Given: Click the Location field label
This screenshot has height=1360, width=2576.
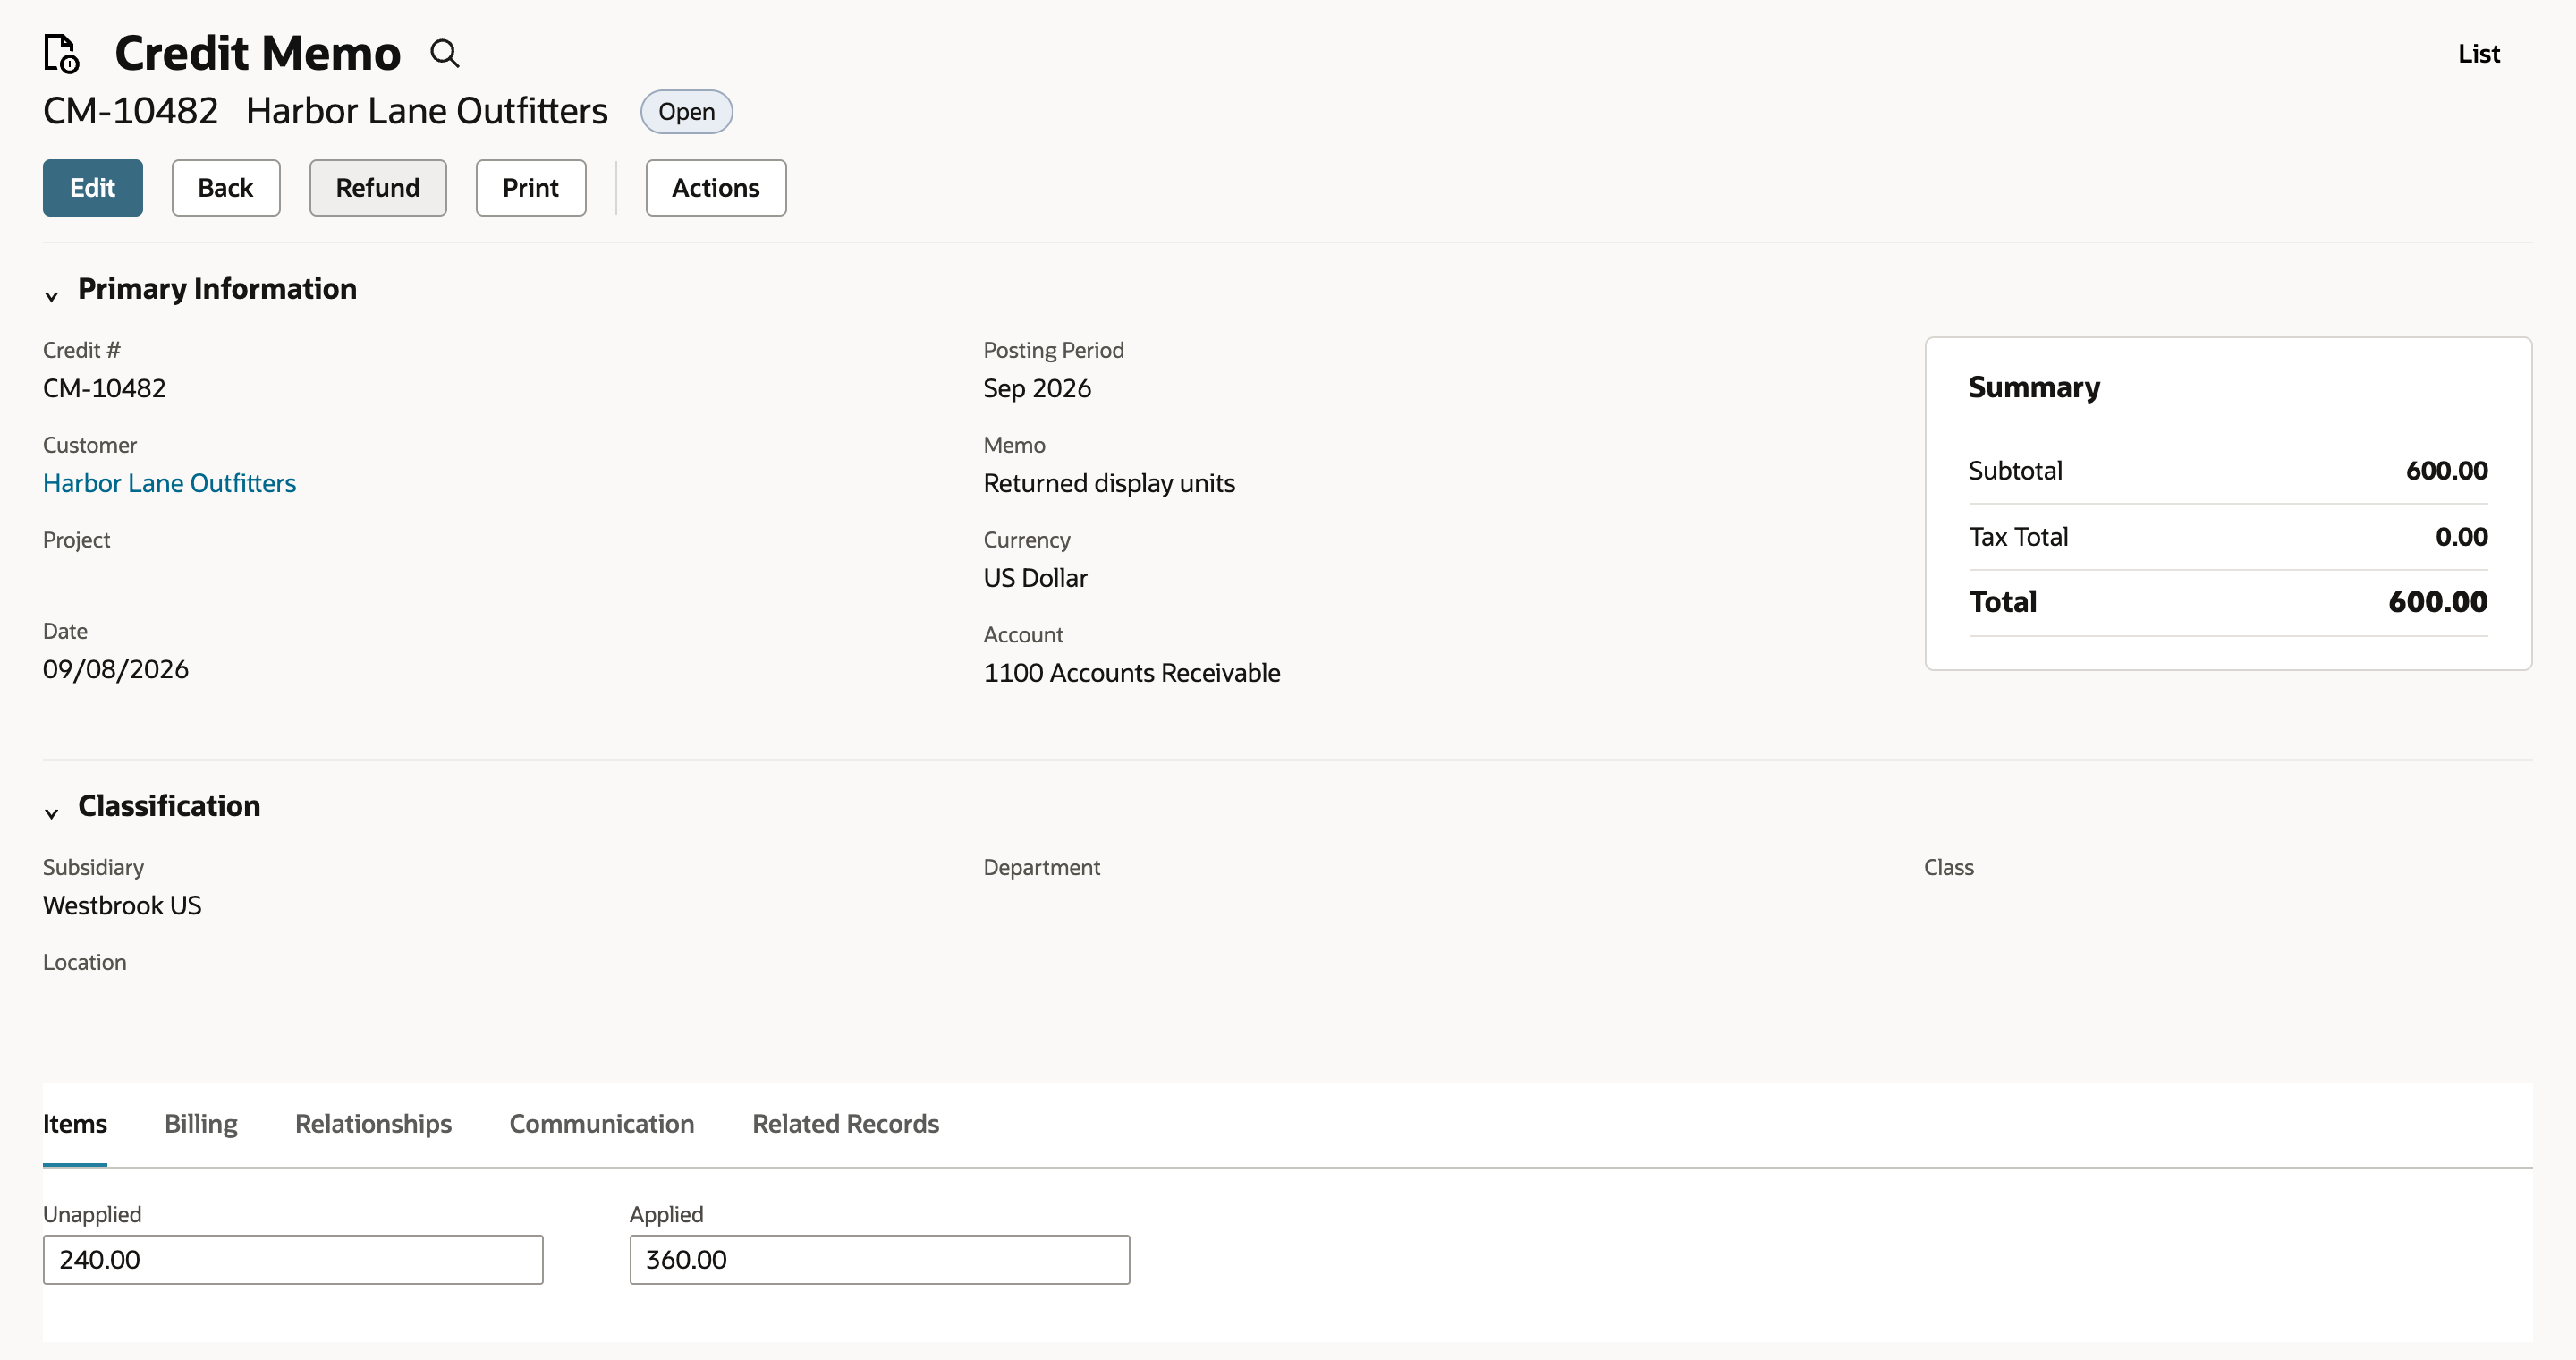Looking at the screenshot, I should pos(85,962).
